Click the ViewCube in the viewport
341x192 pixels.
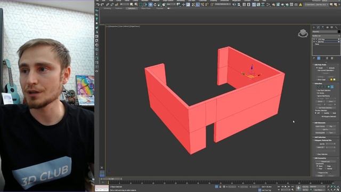click(x=303, y=33)
